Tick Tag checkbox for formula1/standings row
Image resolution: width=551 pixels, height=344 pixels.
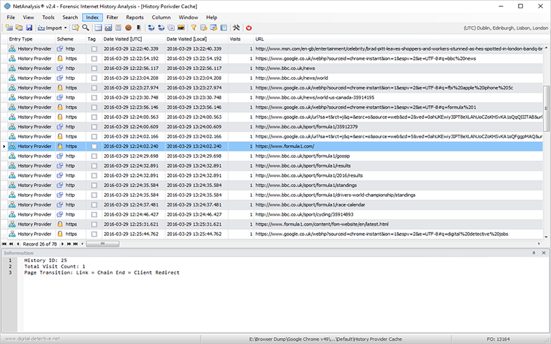click(94, 185)
